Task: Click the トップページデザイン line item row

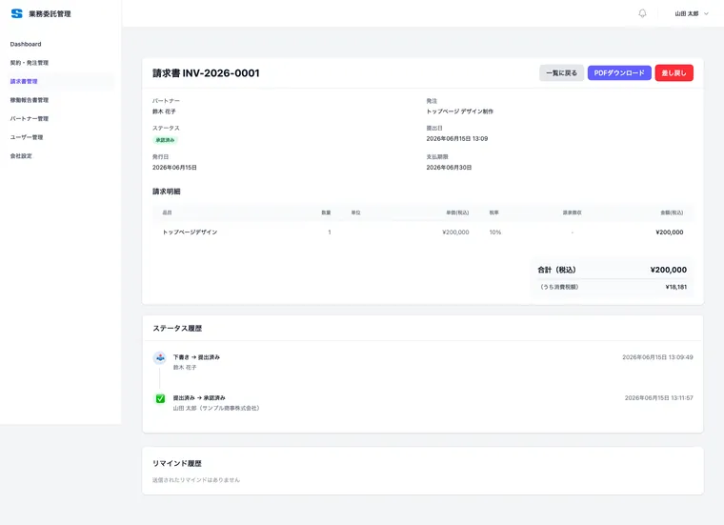Action: [x=422, y=232]
